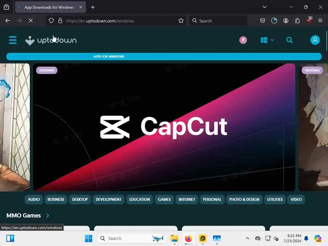Select the Audio category
This screenshot has width=328, height=246.
(x=34, y=199)
